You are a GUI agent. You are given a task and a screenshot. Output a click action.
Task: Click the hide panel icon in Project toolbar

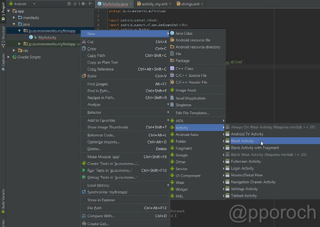click(90, 4)
